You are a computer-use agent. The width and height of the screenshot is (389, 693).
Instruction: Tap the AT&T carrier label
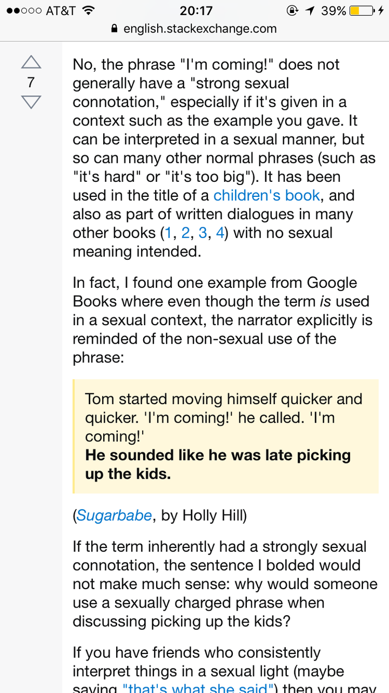[61, 10]
